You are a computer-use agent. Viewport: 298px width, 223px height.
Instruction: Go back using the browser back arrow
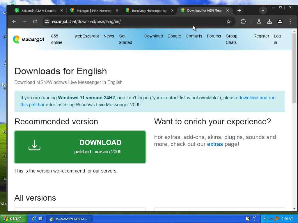(14, 21)
